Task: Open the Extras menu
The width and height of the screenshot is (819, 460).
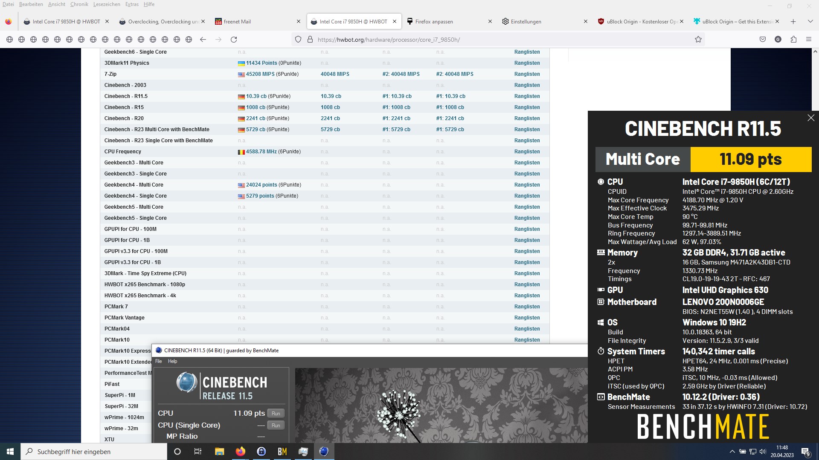Action: 132,4
